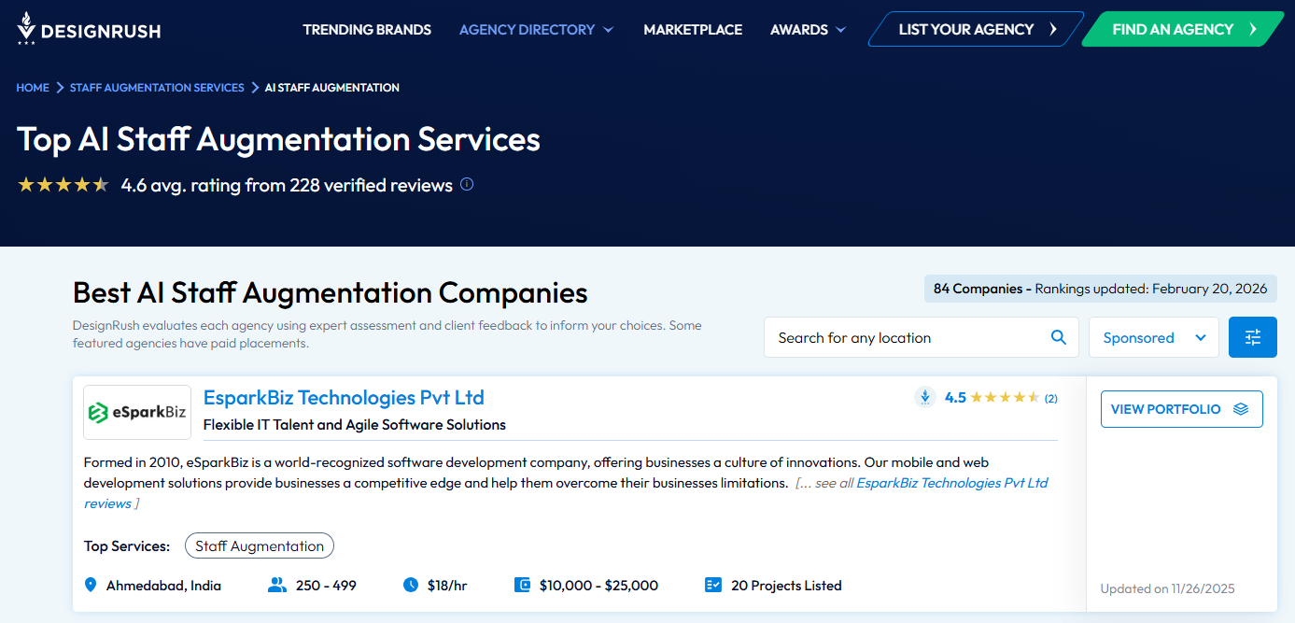Screen dimensions: 1295x623
Task: Click the EsparkBiz star rating
Action: pos(1005,398)
